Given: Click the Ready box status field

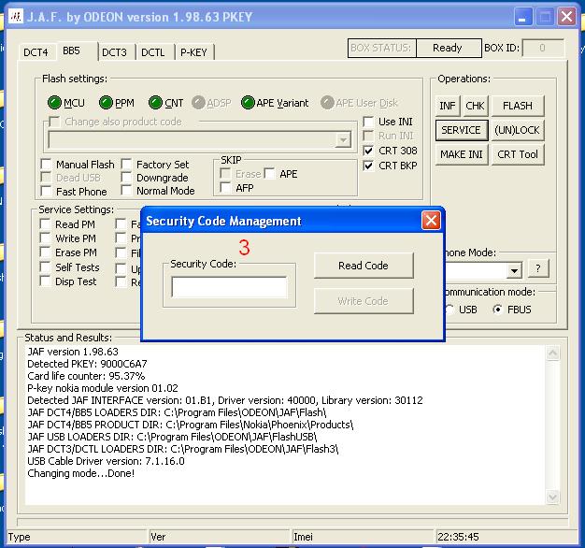Looking at the screenshot, I should tap(449, 48).
